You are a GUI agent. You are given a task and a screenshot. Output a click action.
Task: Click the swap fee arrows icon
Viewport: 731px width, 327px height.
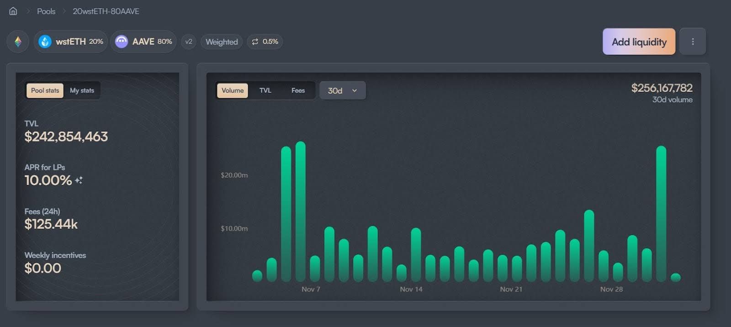coord(255,42)
